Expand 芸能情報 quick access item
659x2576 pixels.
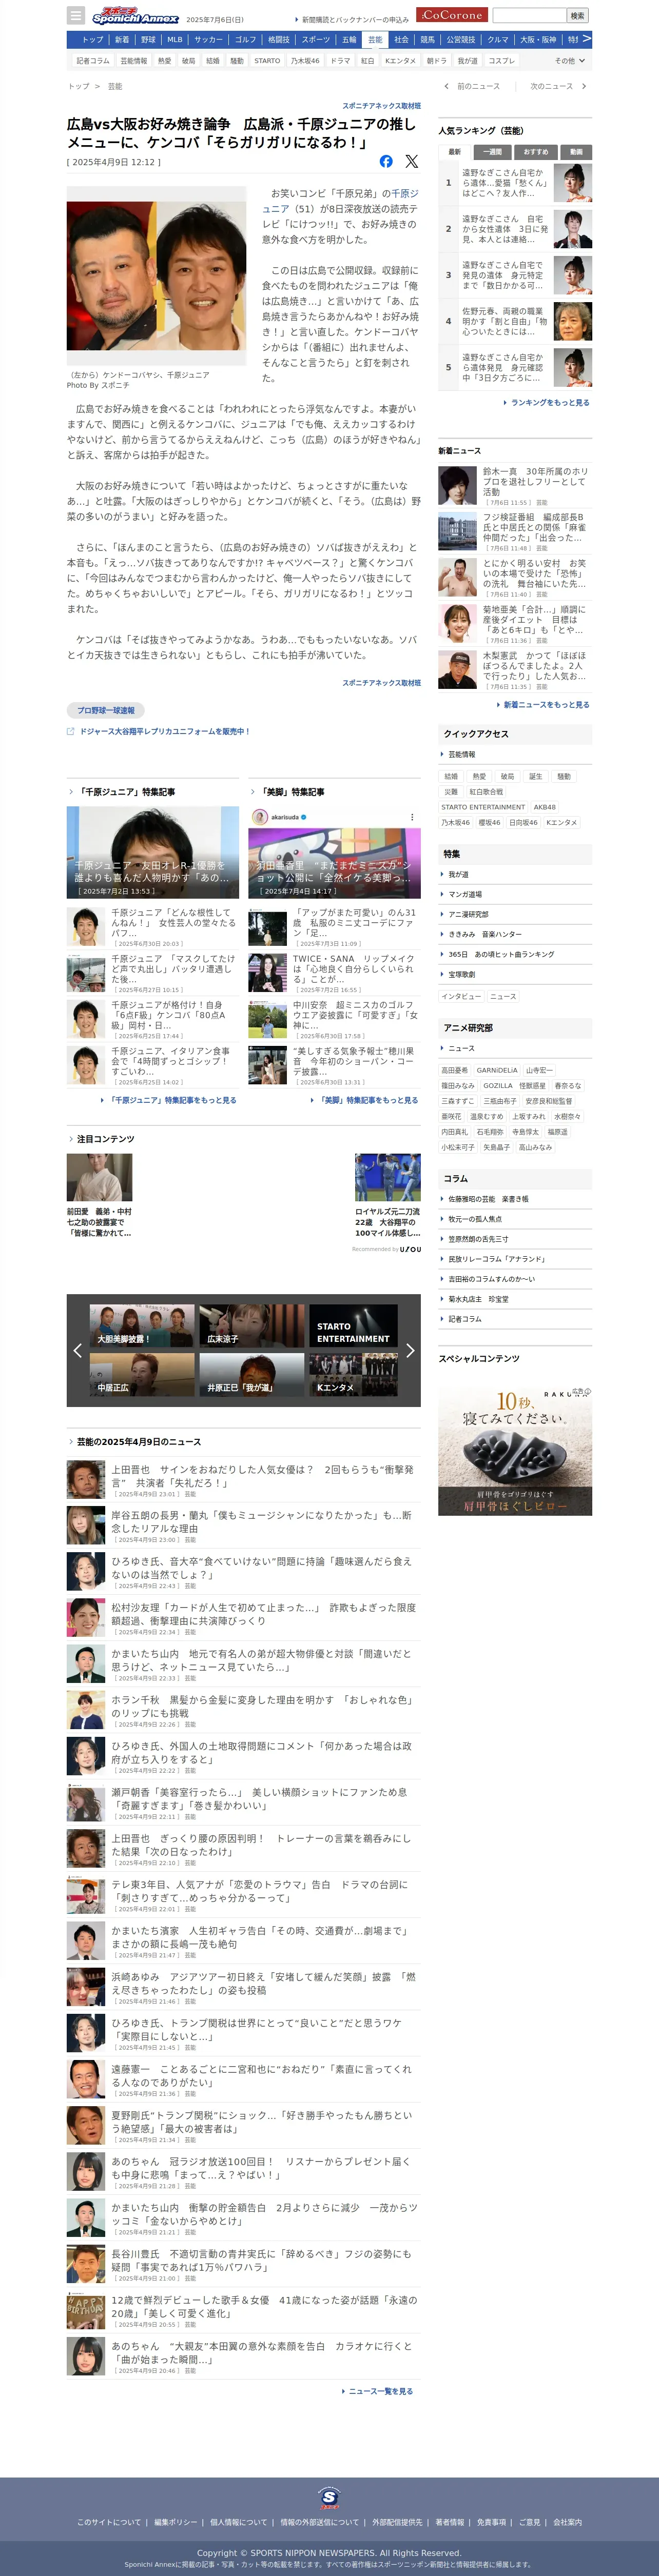[x=515, y=754]
